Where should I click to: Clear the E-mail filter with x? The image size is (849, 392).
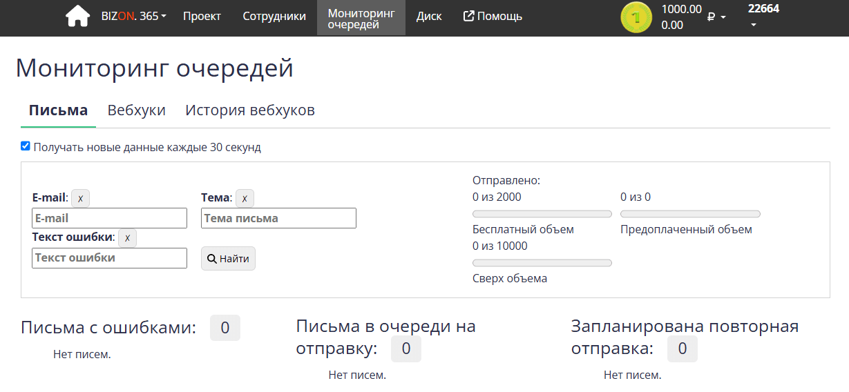point(80,198)
